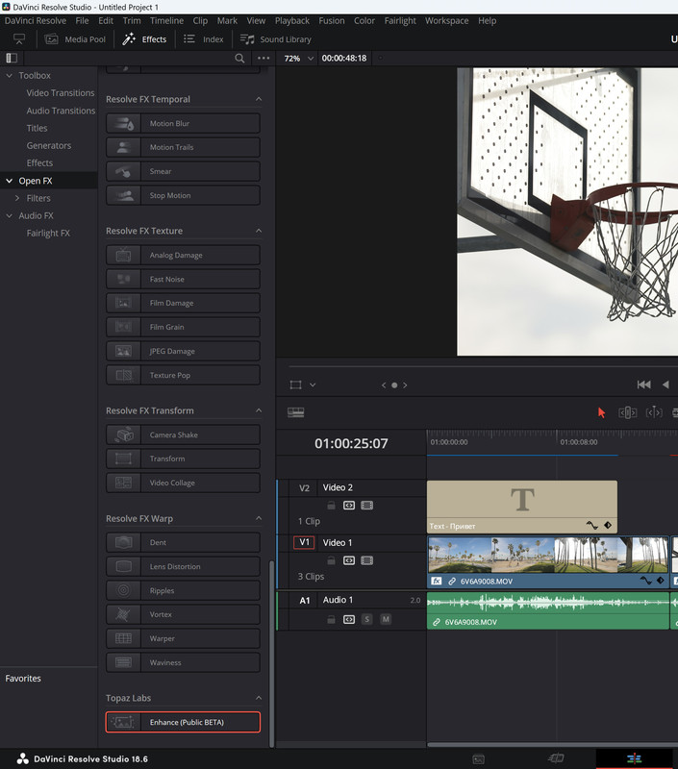Go to next clip arrow below viewer
The width and height of the screenshot is (678, 769).
[x=405, y=385]
